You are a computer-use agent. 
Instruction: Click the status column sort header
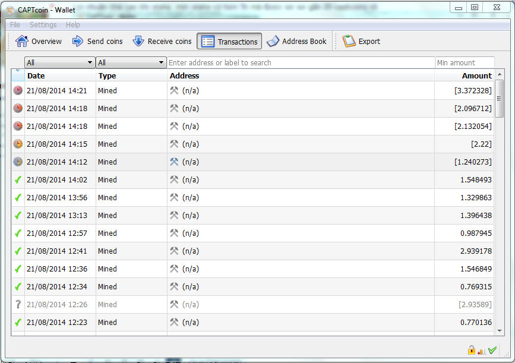coord(18,75)
